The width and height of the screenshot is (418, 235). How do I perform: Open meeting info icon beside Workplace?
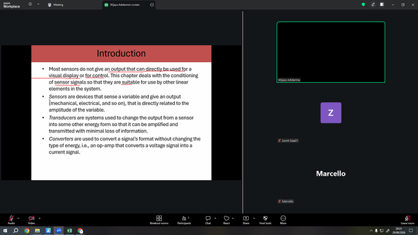click(30, 5)
